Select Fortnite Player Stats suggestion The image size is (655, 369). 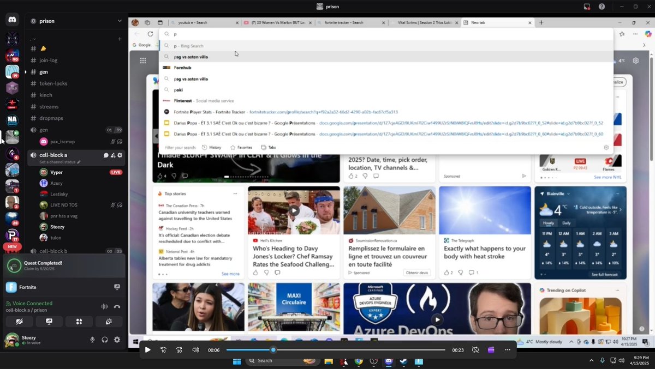click(386, 112)
